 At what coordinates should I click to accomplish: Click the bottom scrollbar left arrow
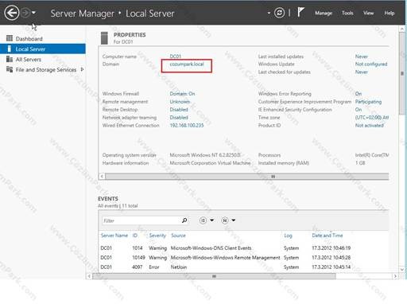point(89,276)
